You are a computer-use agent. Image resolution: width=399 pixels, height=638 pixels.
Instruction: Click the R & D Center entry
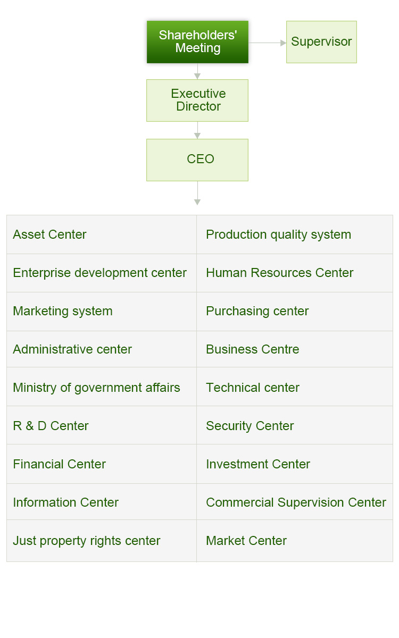102,425
